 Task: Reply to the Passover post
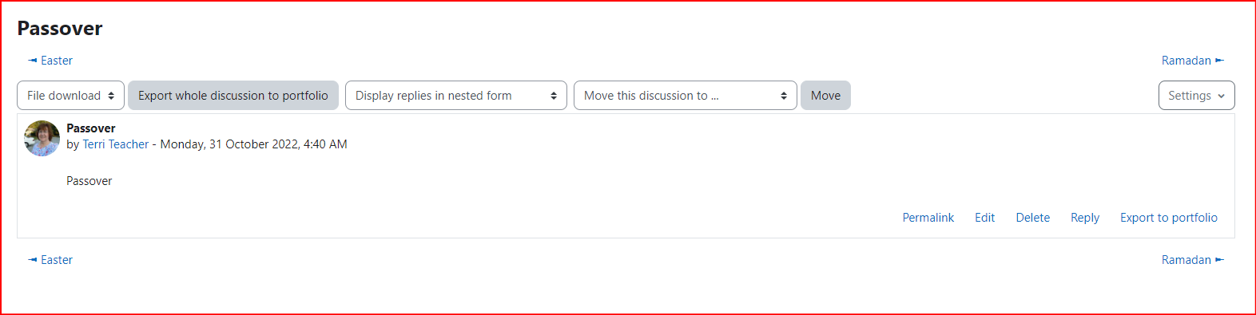[1085, 218]
